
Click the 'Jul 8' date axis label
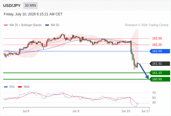(26, 111)
